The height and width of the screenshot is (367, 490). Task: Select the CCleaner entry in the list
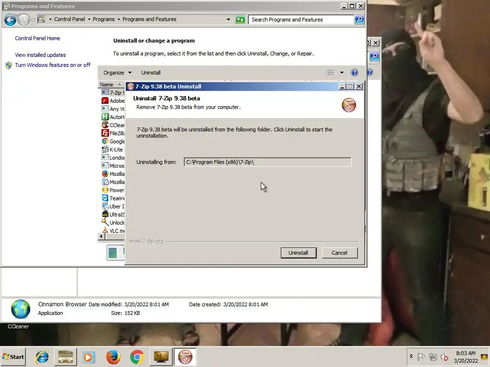pyautogui.click(x=113, y=125)
